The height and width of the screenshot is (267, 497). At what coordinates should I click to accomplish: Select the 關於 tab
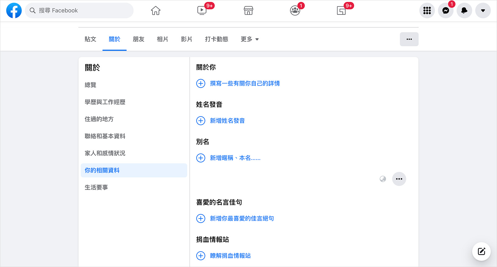tap(115, 39)
